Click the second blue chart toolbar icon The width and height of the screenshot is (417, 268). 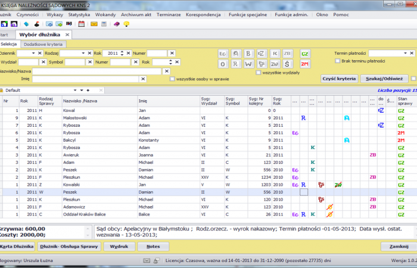click(14, 24)
